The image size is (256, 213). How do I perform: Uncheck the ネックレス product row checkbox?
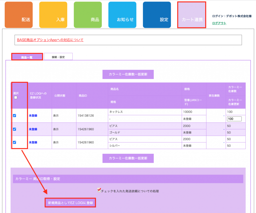tap(14, 115)
